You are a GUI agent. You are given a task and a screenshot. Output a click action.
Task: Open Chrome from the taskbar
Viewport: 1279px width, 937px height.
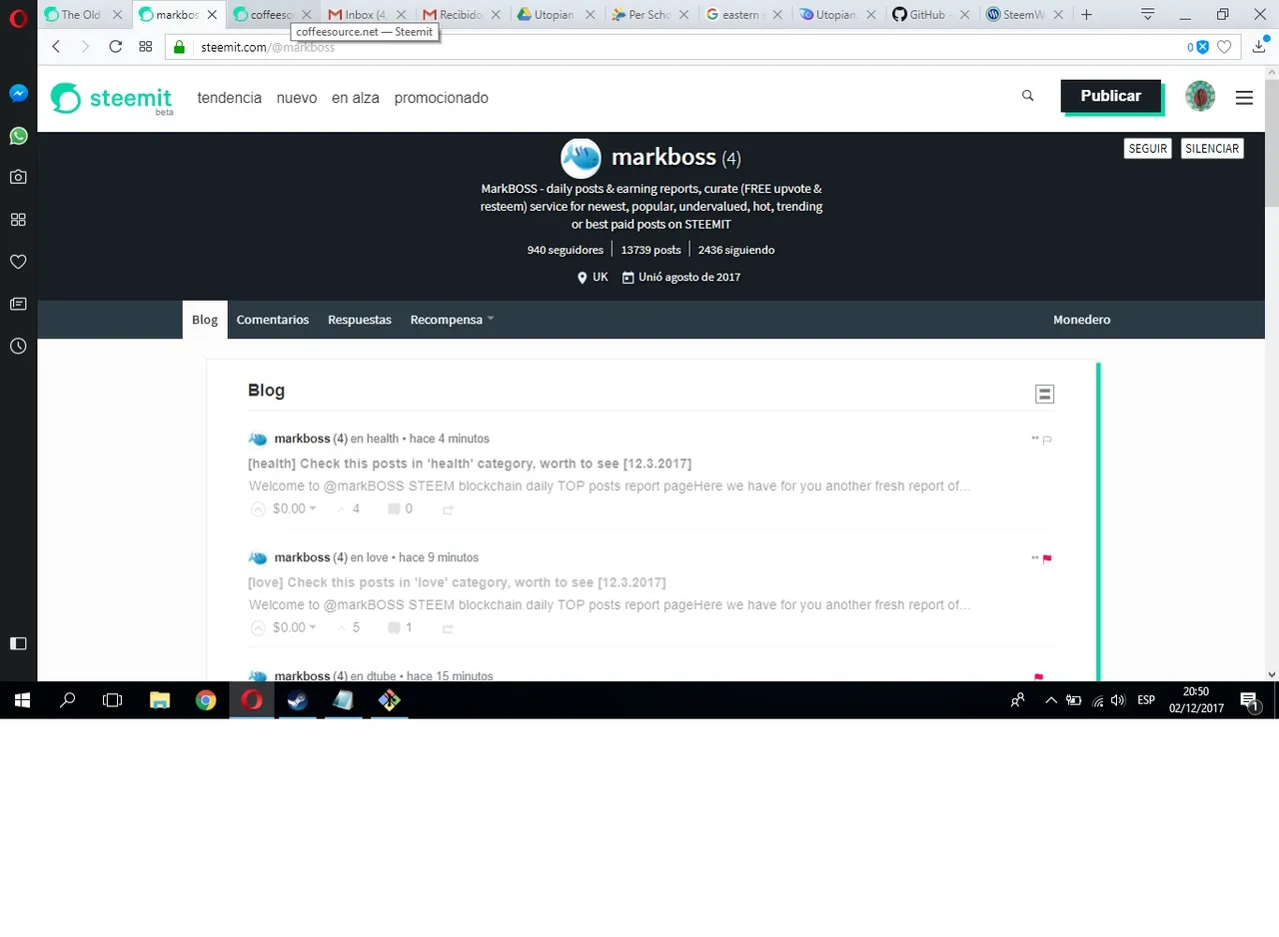(205, 700)
